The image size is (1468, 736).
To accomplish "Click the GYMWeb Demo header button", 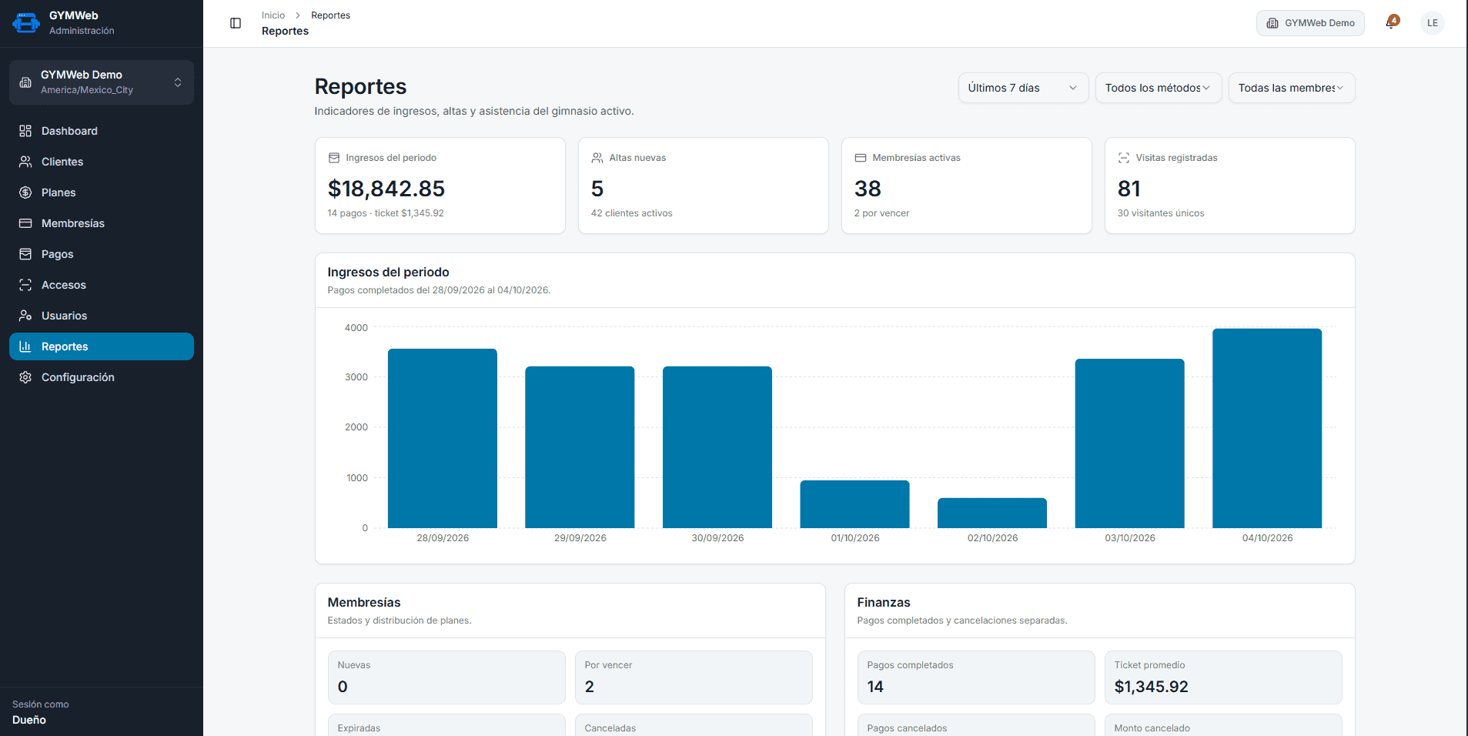I will click(1310, 23).
